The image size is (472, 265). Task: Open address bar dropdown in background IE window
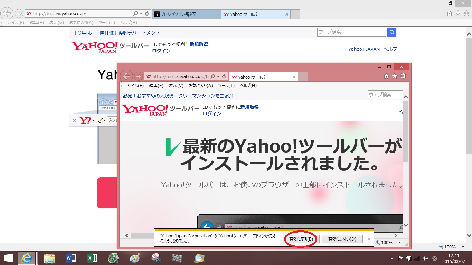141,14
